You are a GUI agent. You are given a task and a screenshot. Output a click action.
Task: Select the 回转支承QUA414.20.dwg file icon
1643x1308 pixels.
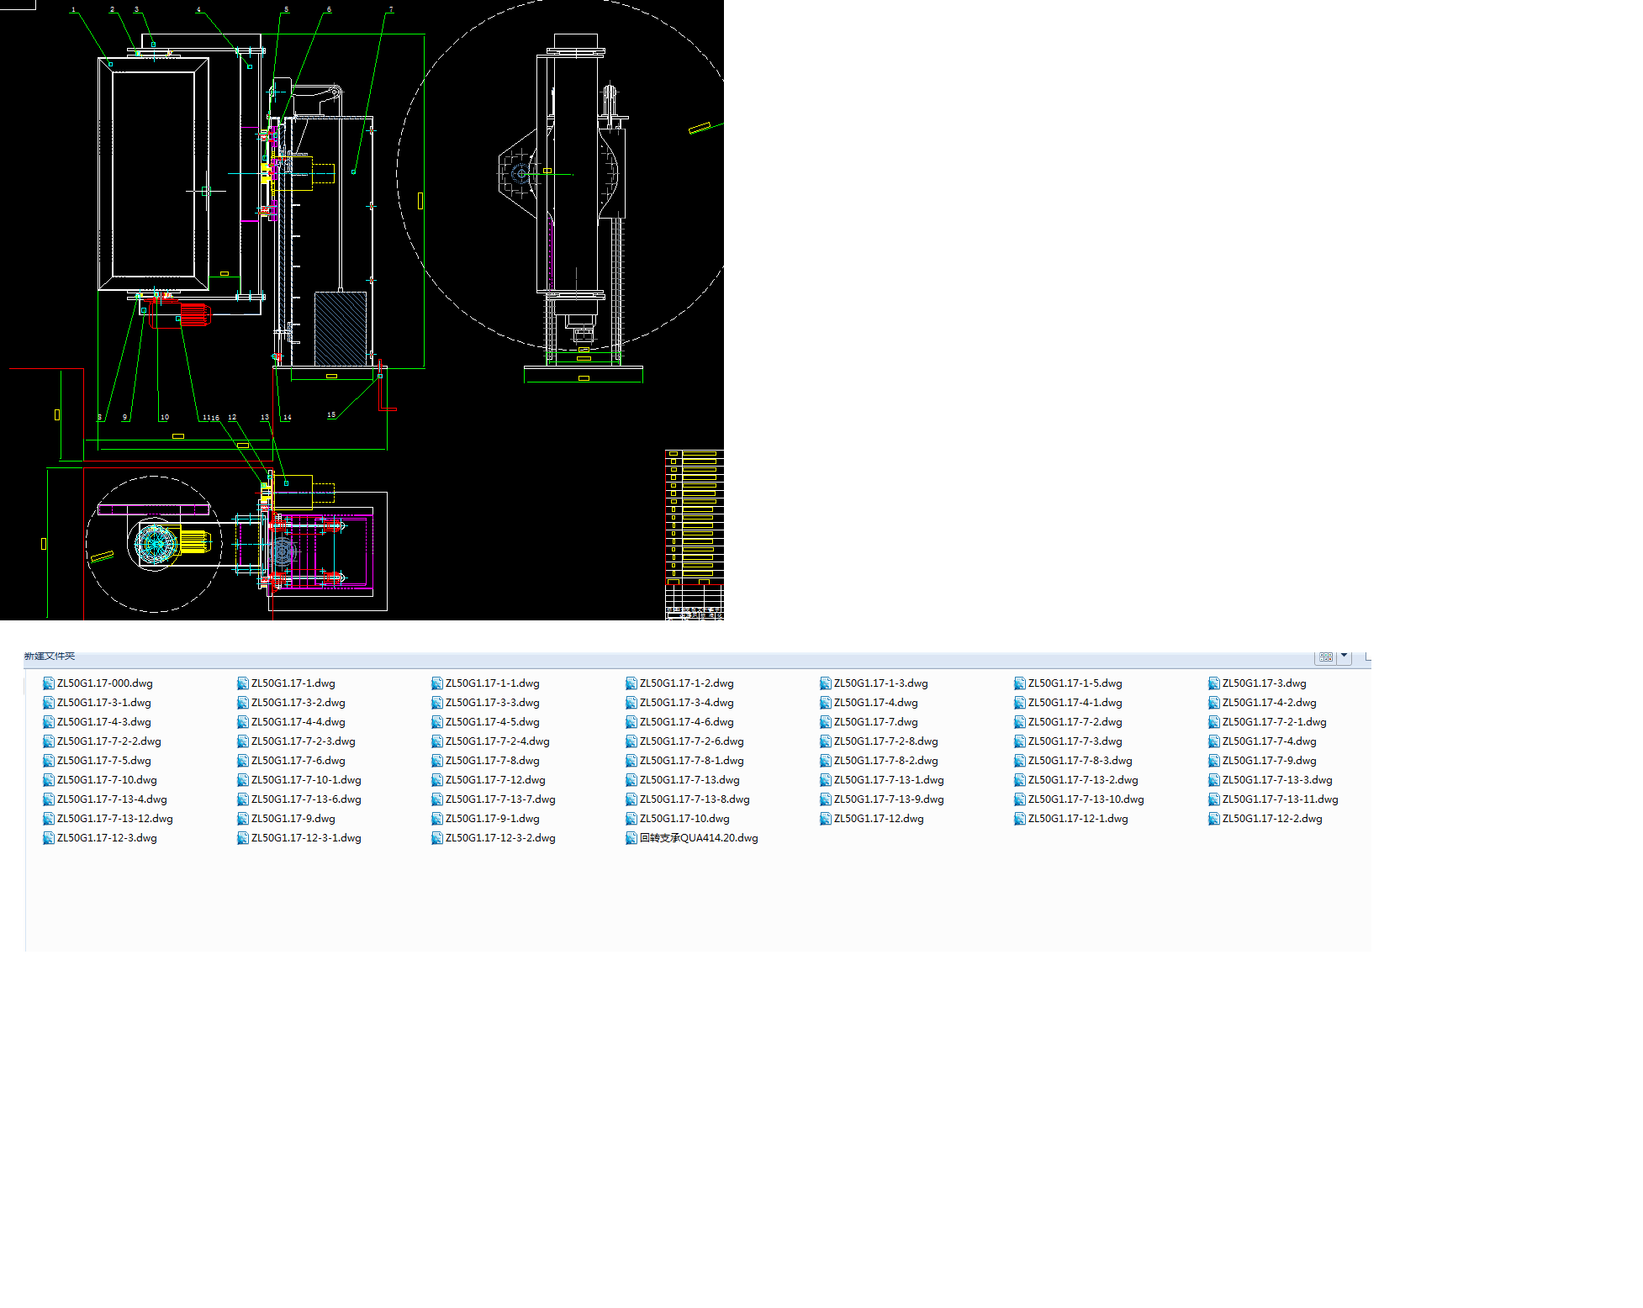tap(631, 838)
